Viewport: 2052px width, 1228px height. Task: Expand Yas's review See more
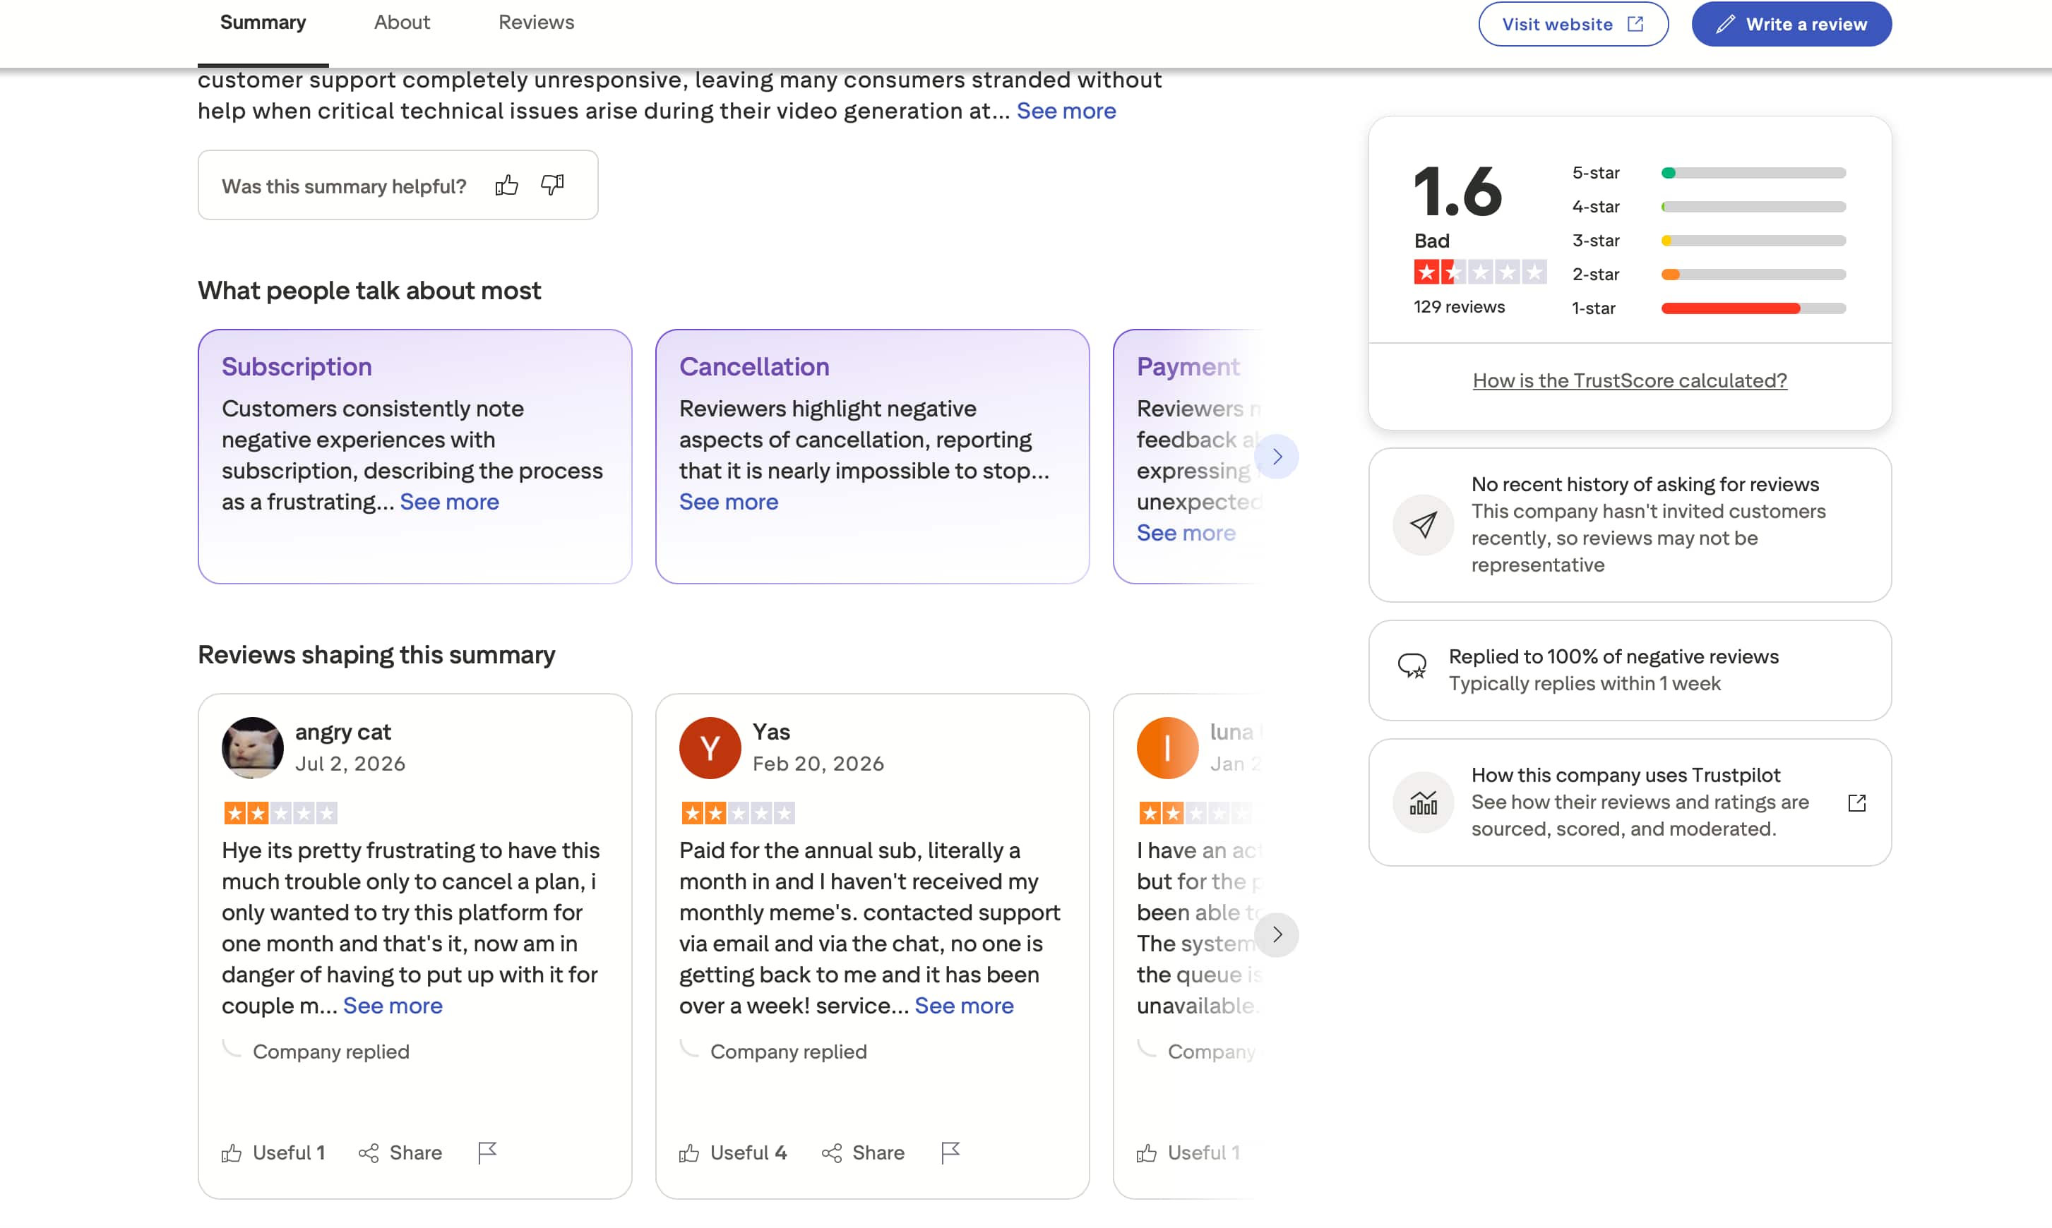click(965, 1006)
